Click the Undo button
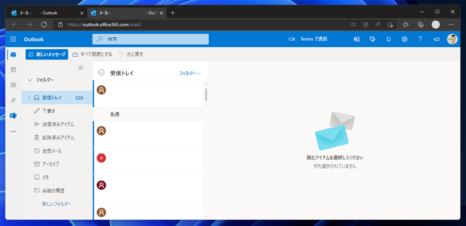 [131, 55]
